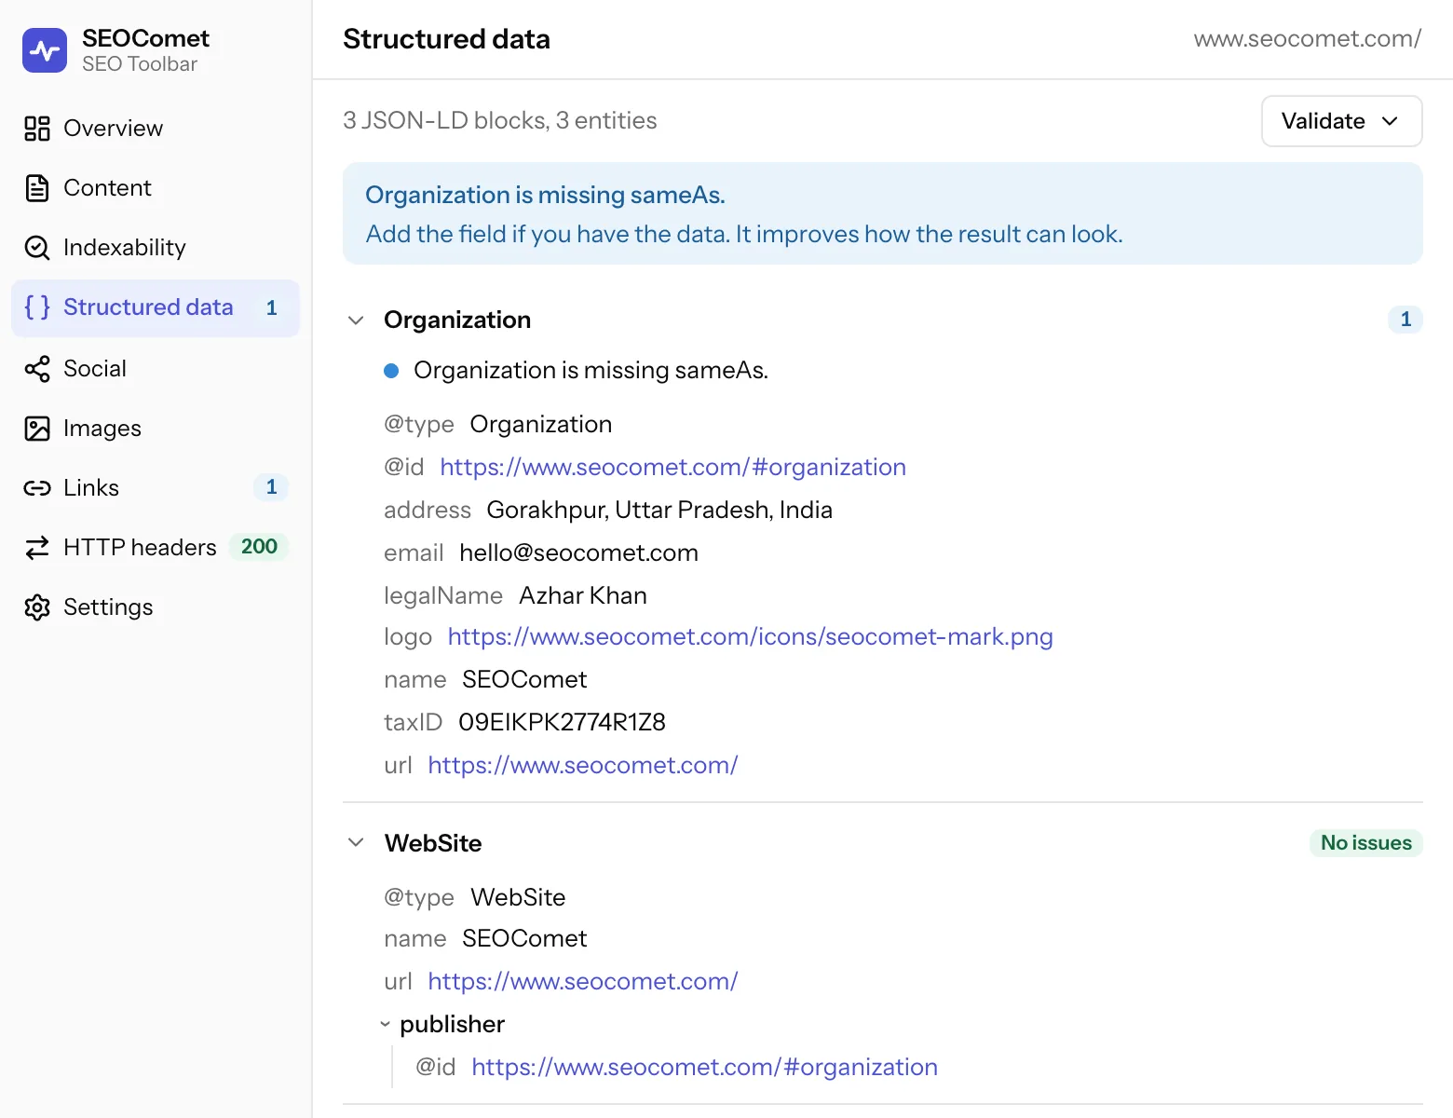Click the Organization @type value
Screen dimensions: 1453x1118
(541, 425)
